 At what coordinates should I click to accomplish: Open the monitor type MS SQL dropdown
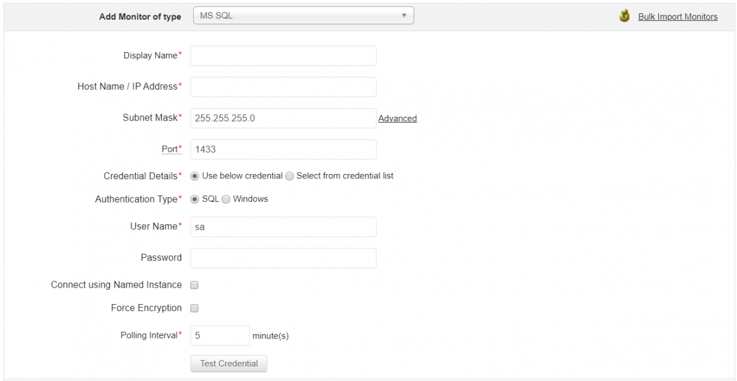[303, 16]
